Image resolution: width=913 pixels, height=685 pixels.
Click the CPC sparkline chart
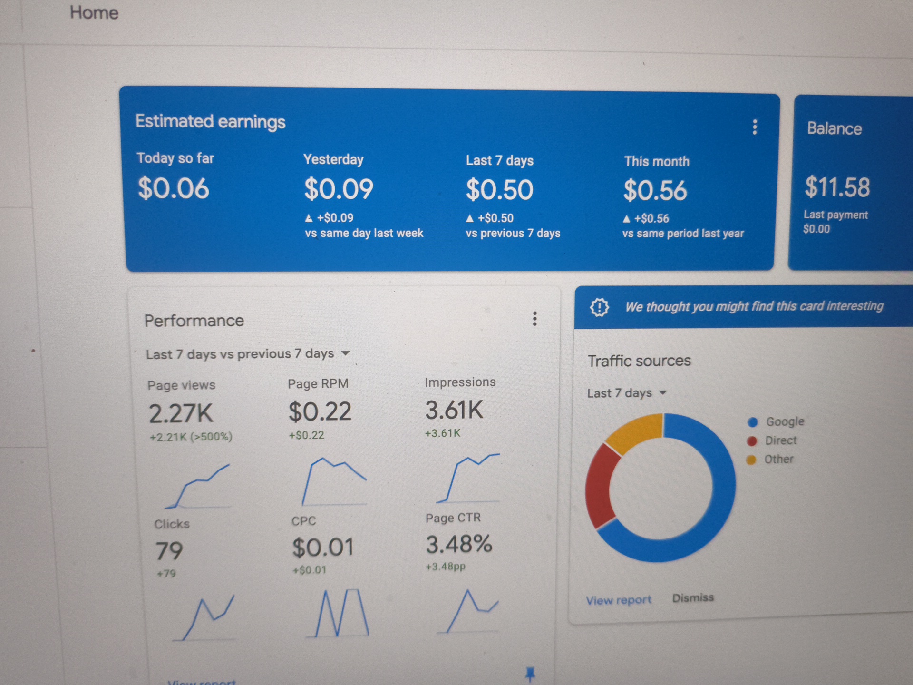[x=338, y=614]
